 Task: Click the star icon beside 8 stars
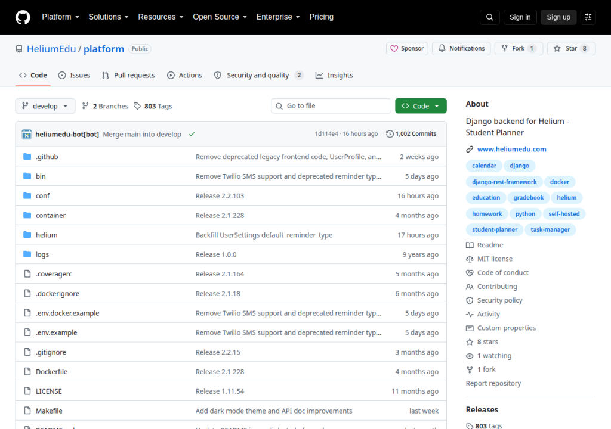click(x=470, y=342)
